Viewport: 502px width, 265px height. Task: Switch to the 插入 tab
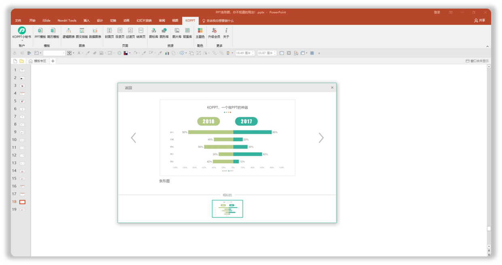click(87, 21)
